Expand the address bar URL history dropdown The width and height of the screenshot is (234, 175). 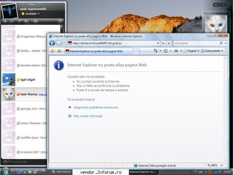click(x=158, y=43)
